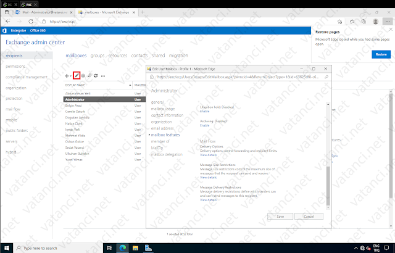This screenshot has width=395, height=253.
Task: Open email address section in dialog
Action: 162,128
